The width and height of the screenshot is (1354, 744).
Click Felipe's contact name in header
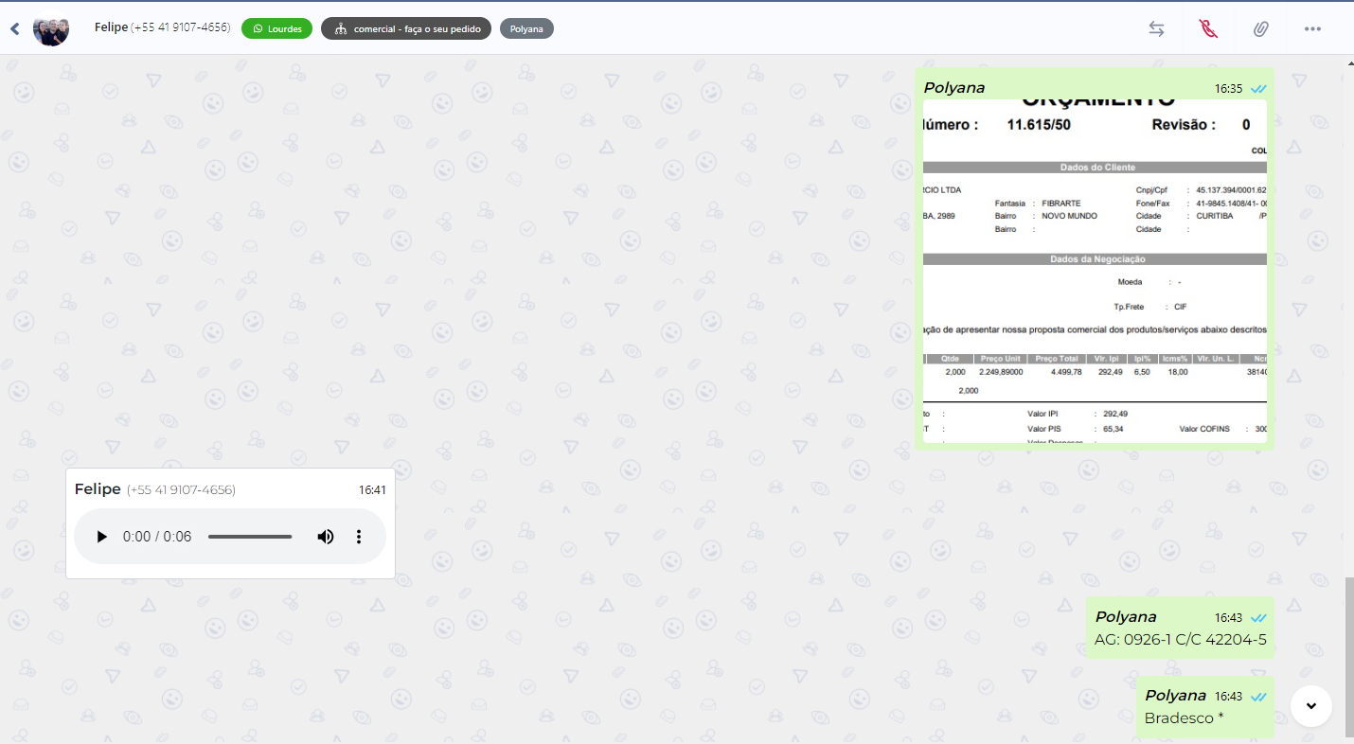coord(110,27)
